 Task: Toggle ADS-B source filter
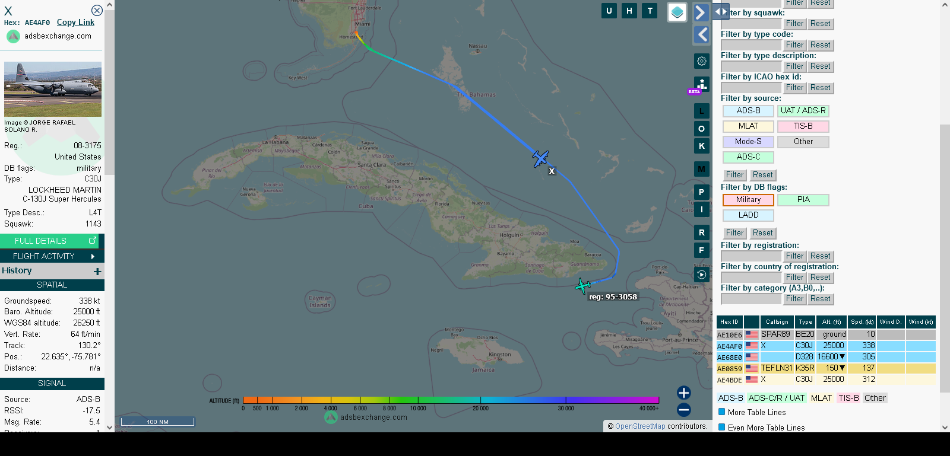click(748, 111)
